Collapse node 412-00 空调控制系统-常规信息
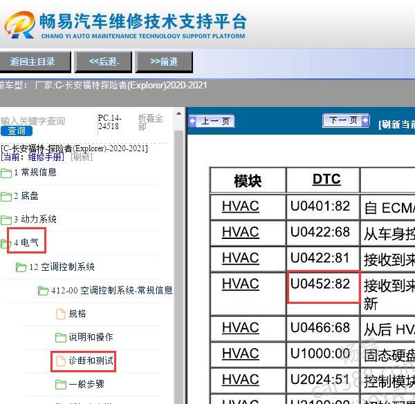 pyautogui.click(x=111, y=290)
